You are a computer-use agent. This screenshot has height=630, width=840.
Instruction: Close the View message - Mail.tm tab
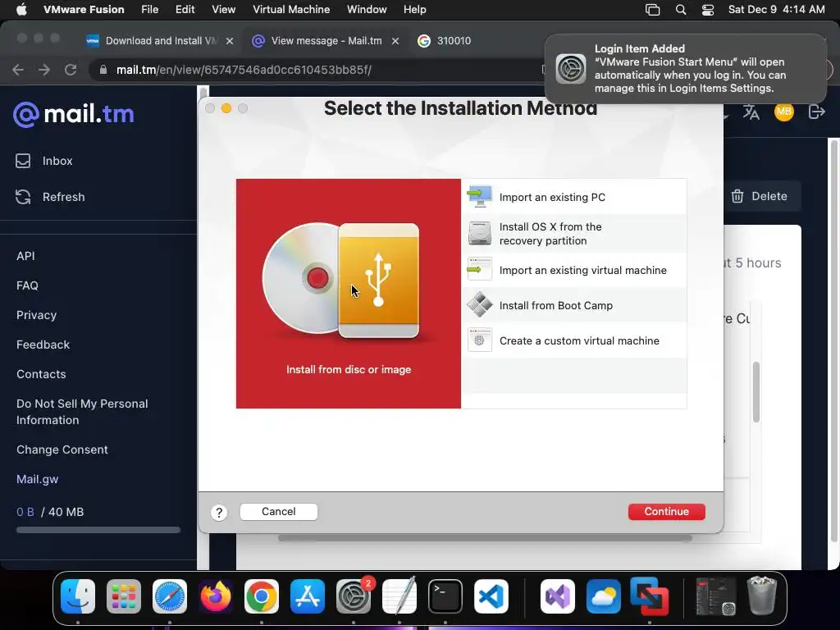[395, 41]
